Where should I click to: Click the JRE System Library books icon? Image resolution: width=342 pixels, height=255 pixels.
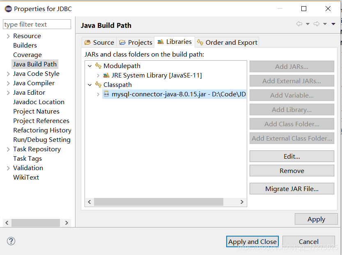(x=106, y=75)
